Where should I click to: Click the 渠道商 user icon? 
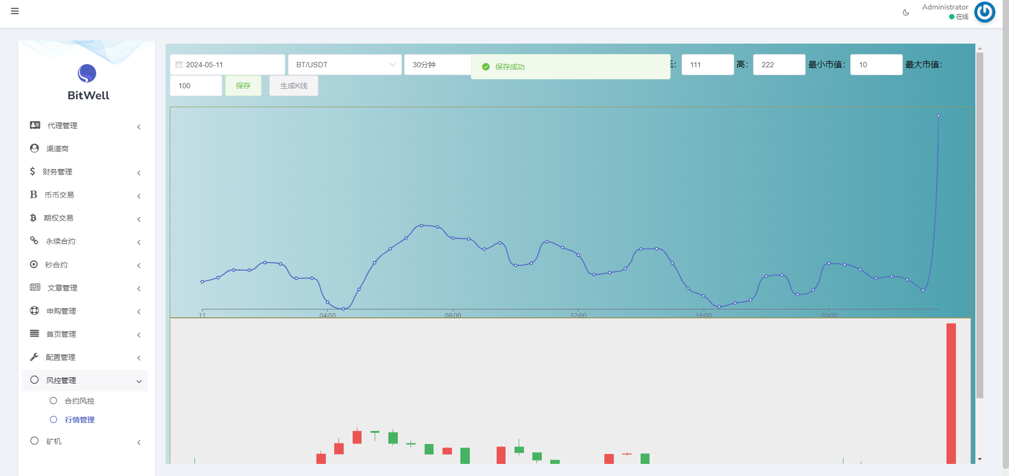35,148
